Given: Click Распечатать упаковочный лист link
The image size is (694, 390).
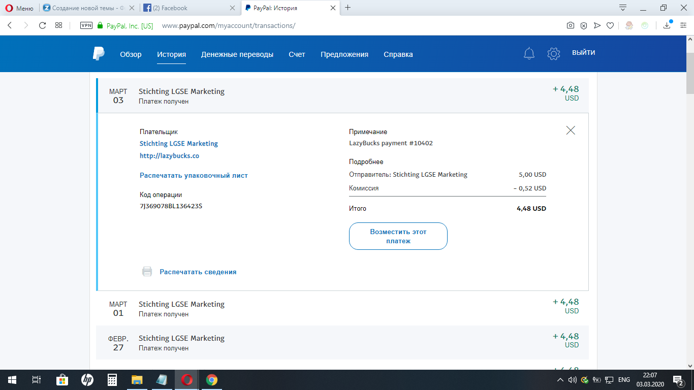Looking at the screenshot, I should [x=194, y=175].
